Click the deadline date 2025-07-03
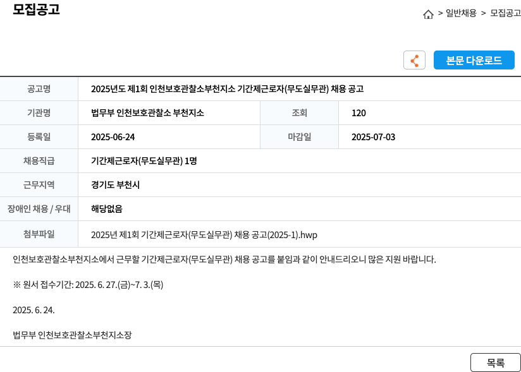 point(373,137)
